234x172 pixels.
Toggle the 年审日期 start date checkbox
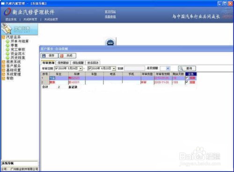click(57, 68)
